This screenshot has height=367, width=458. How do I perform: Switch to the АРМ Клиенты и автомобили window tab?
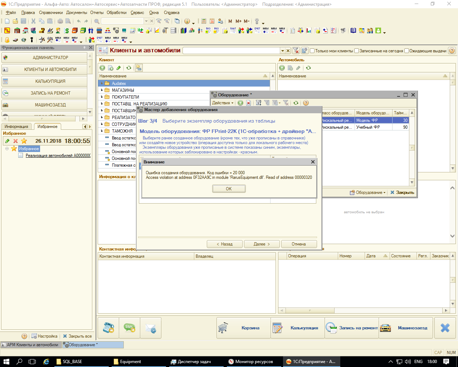(31, 345)
